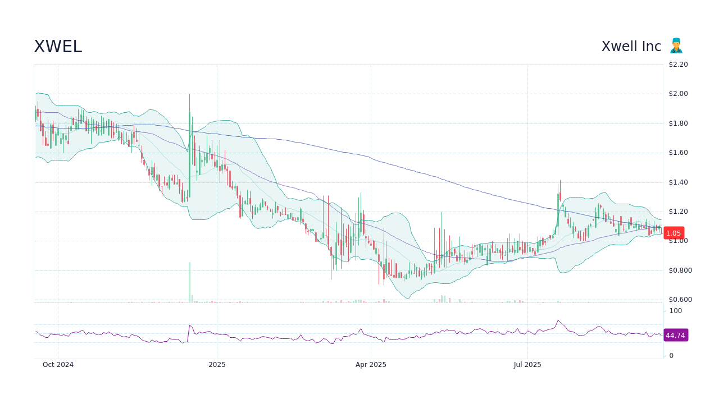Image resolution: width=719 pixels, height=404 pixels.
Task: Select the Jul 2025 label on the time axis
Action: coord(527,364)
